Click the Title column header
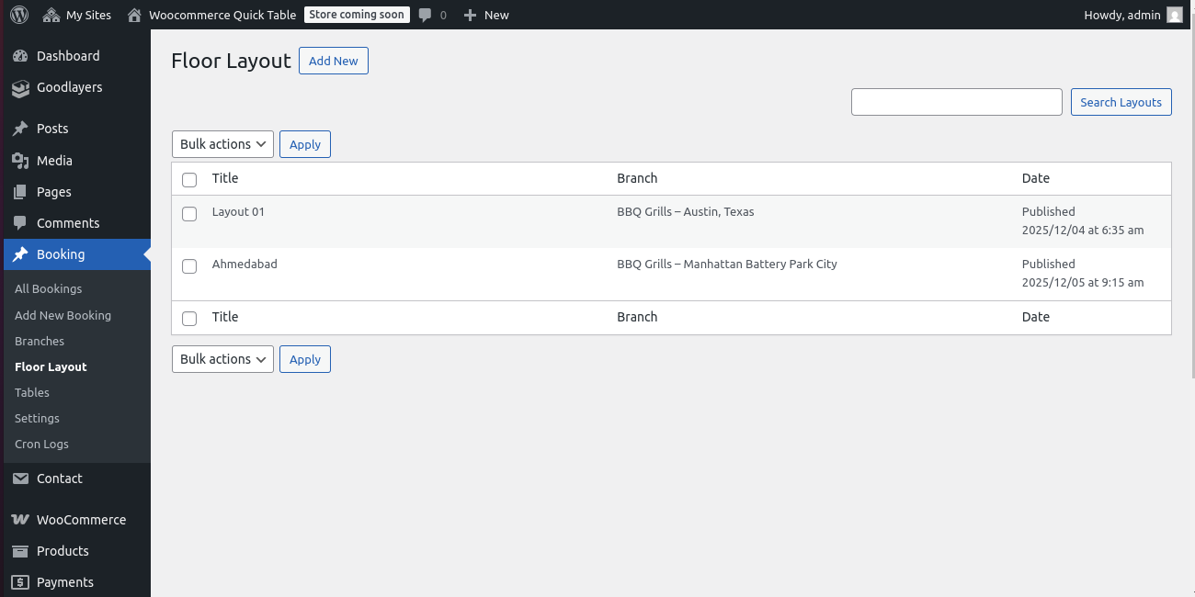Image resolution: width=1195 pixels, height=597 pixels. click(225, 178)
